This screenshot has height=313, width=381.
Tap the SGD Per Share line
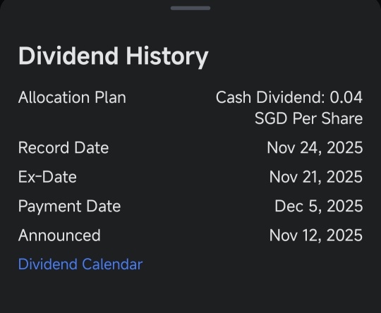309,118
